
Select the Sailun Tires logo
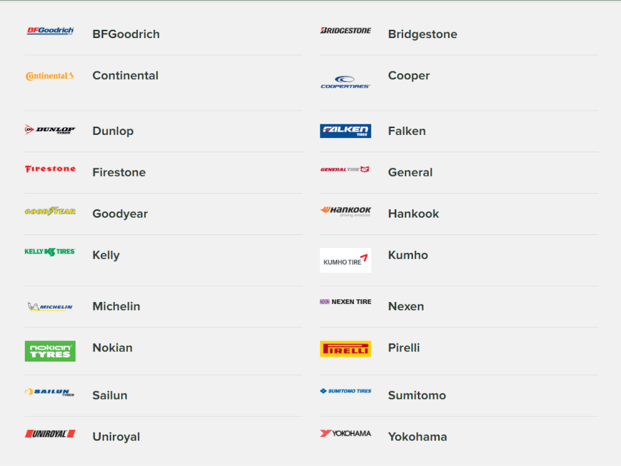click(x=50, y=393)
